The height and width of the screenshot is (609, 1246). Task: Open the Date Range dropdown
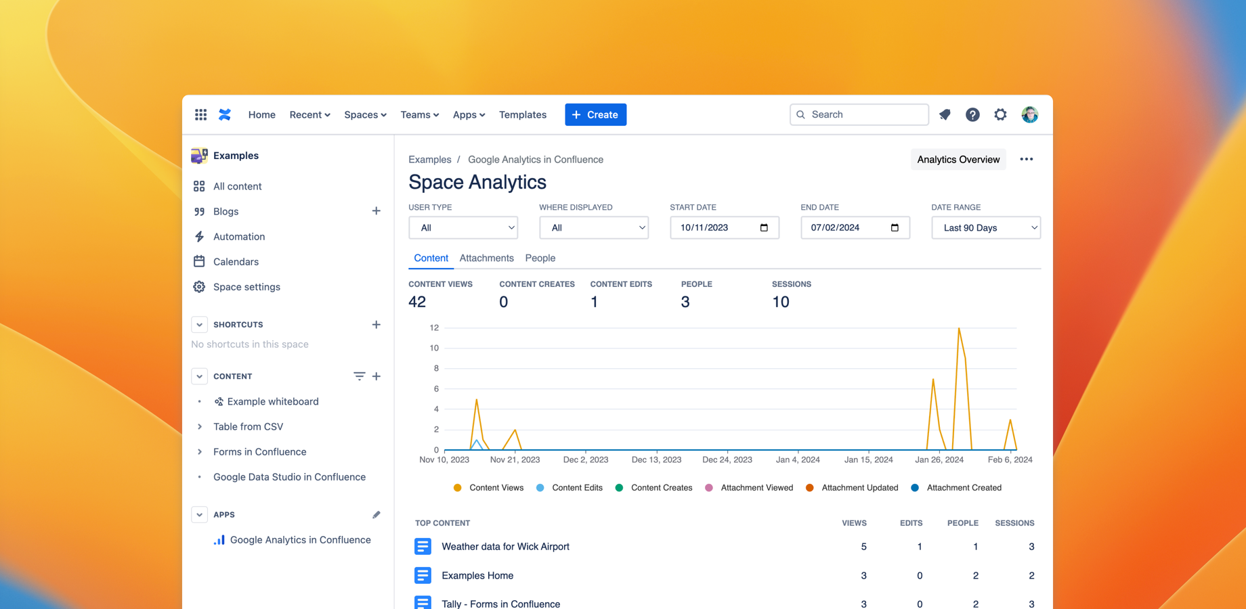tap(986, 228)
